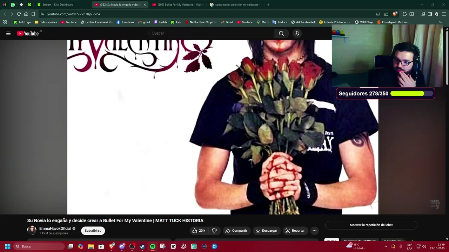This screenshot has width=449, height=252.
Task: Subscribe with the Suscribirse button
Action: coord(93,231)
